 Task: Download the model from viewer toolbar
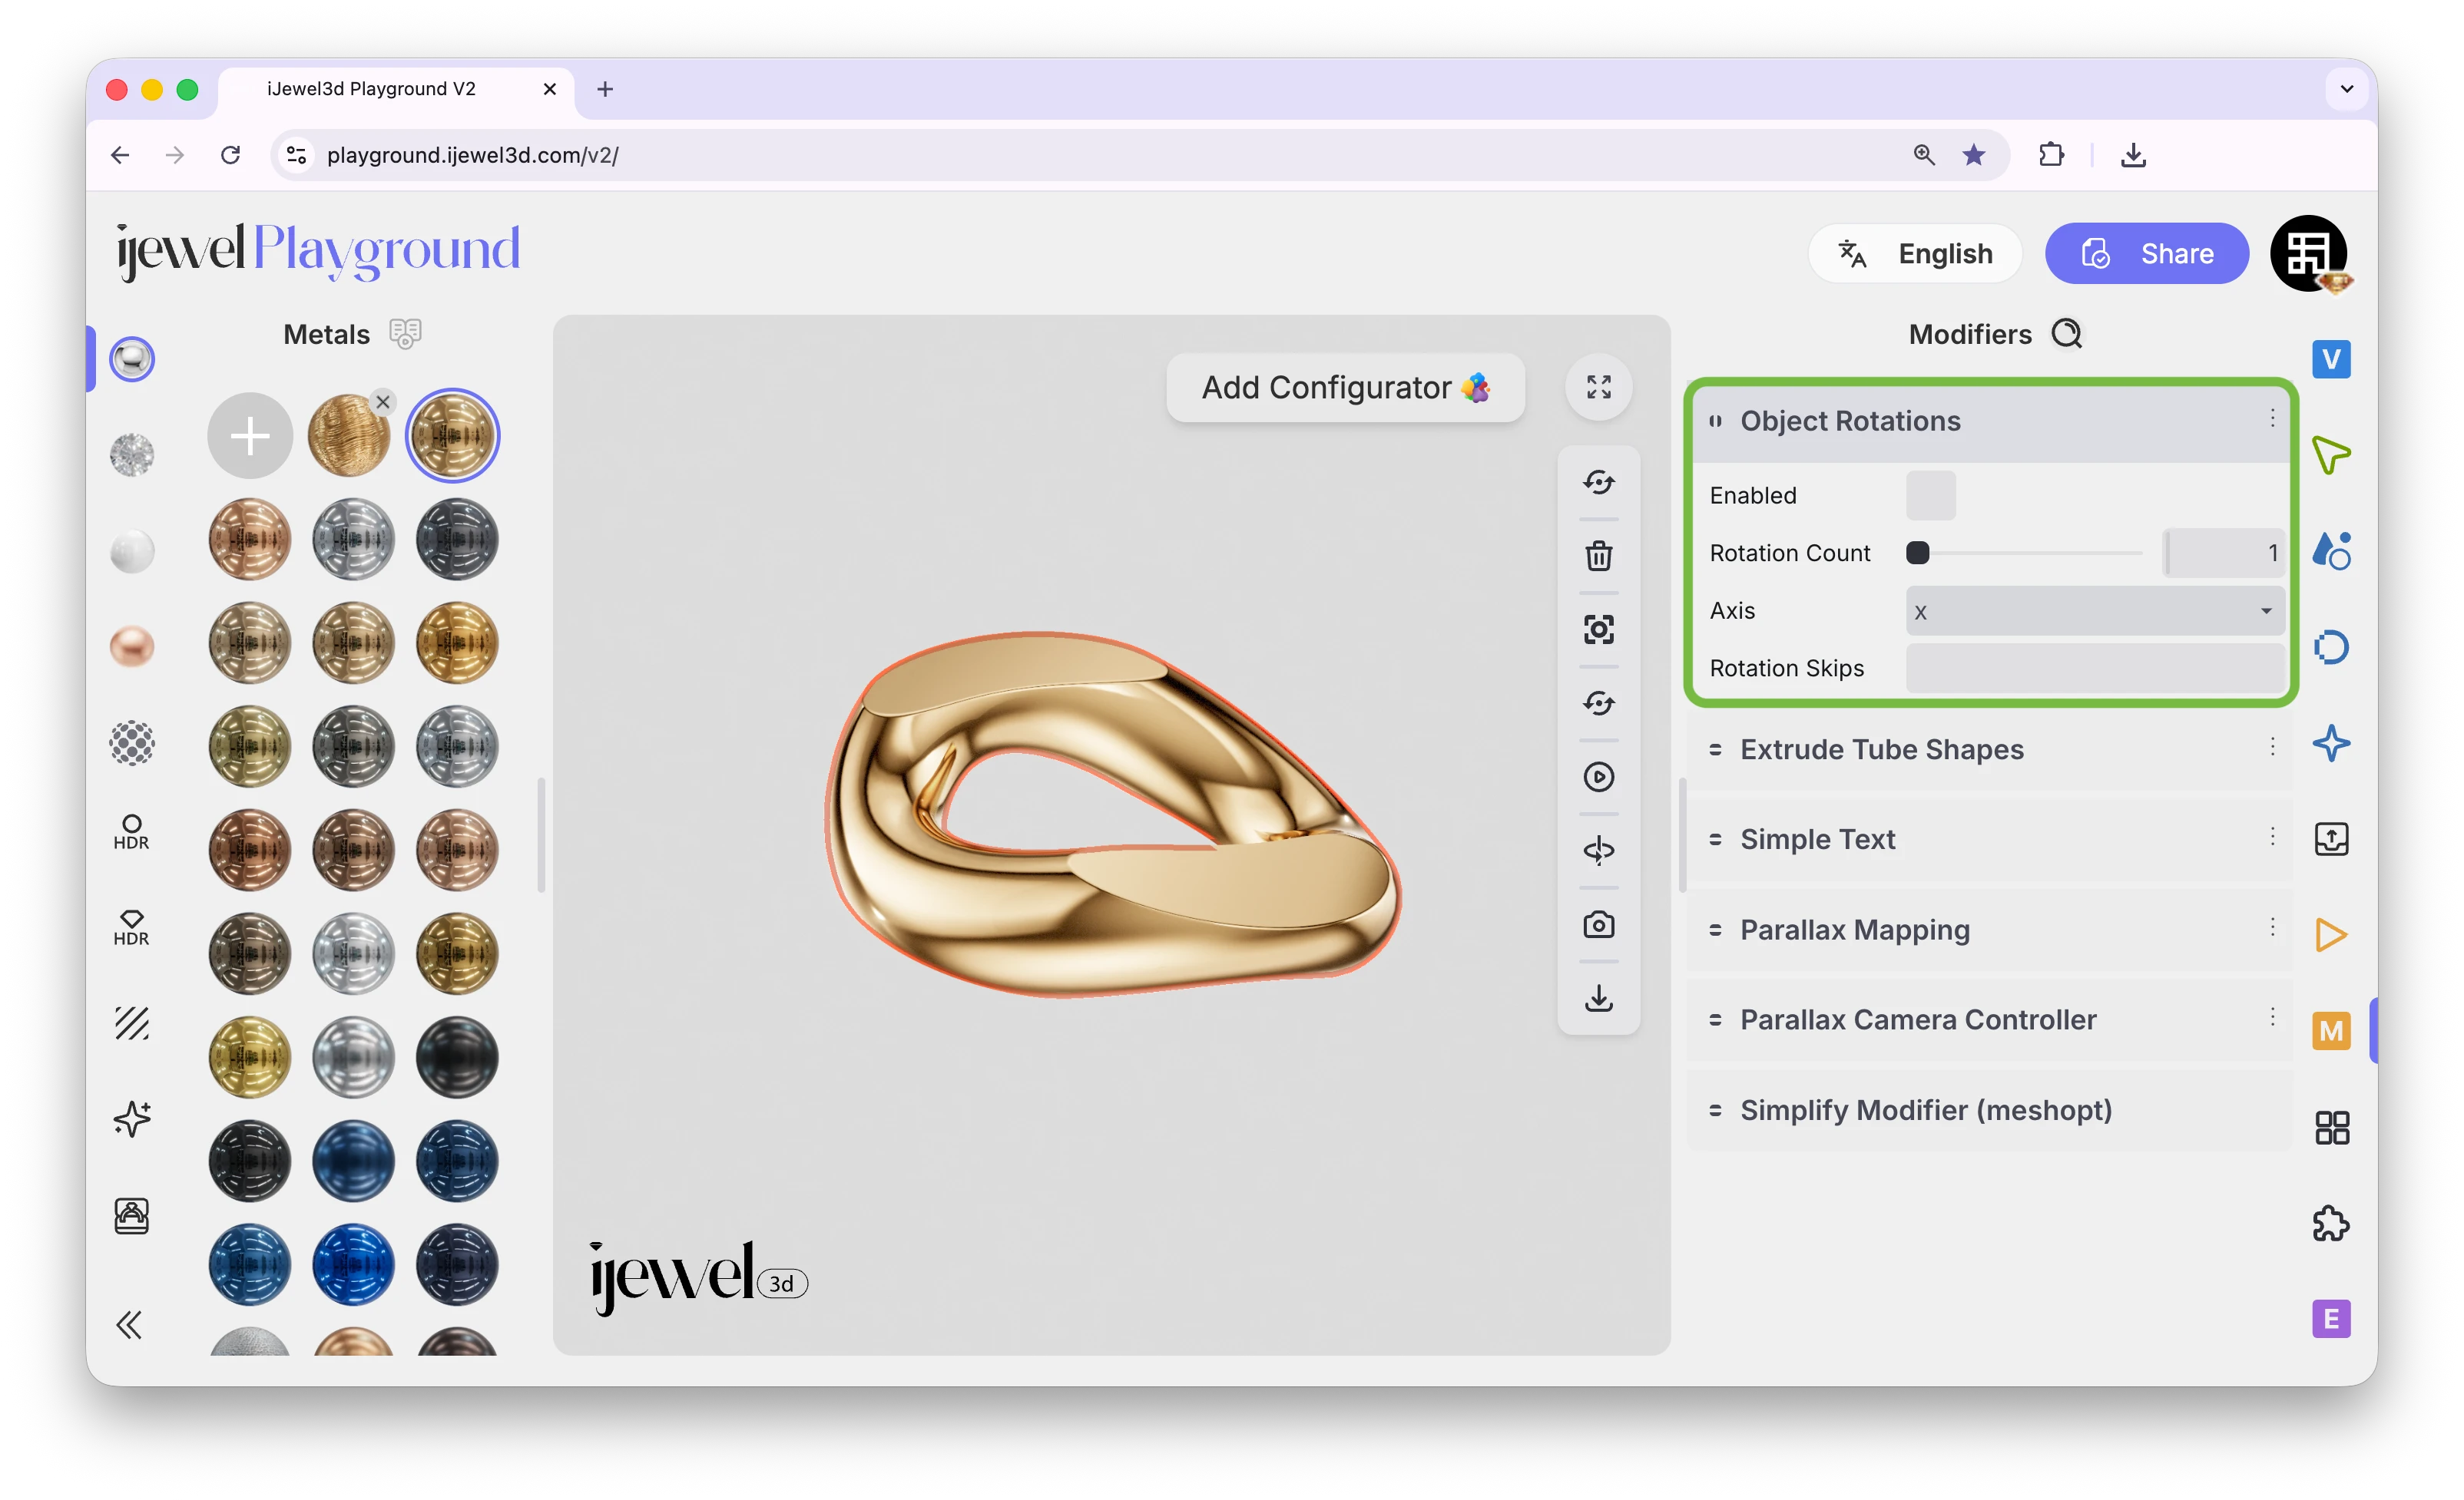pyautogui.click(x=1598, y=997)
